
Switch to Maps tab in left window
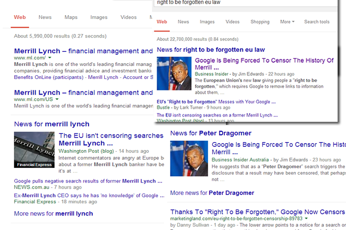(x=71, y=17)
